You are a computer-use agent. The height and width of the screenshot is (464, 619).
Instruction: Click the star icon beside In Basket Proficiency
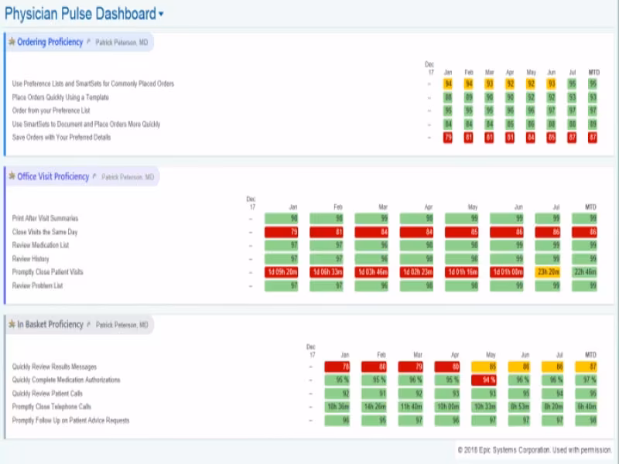(12, 324)
